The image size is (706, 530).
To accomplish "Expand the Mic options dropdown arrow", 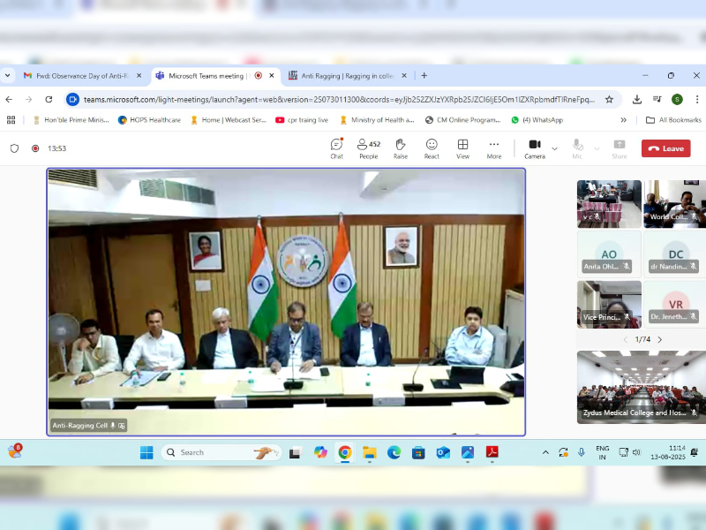I will pyautogui.click(x=597, y=148).
